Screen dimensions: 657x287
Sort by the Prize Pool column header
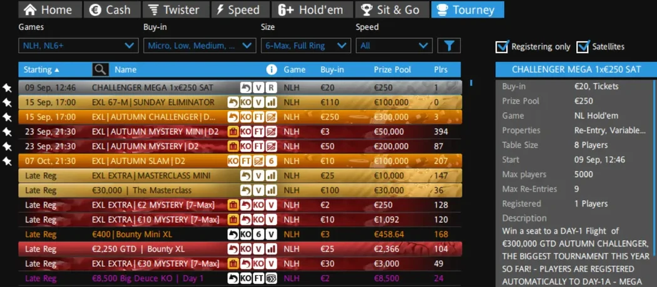pyautogui.click(x=392, y=70)
